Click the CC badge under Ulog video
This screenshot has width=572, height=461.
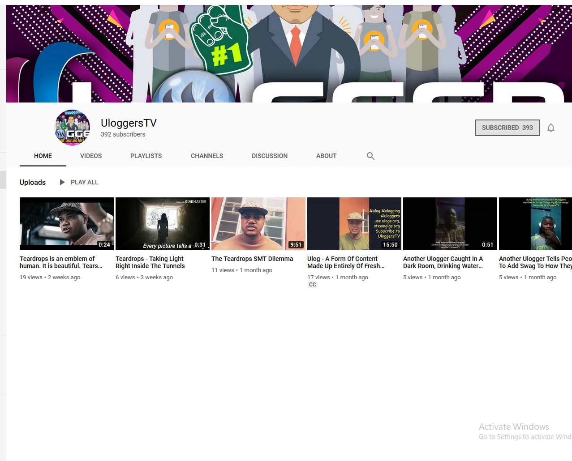[x=313, y=285]
